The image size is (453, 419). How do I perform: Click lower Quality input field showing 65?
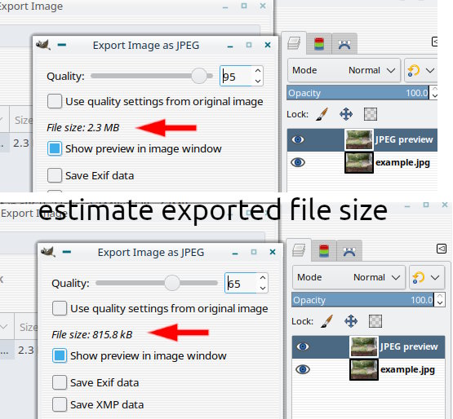point(240,283)
